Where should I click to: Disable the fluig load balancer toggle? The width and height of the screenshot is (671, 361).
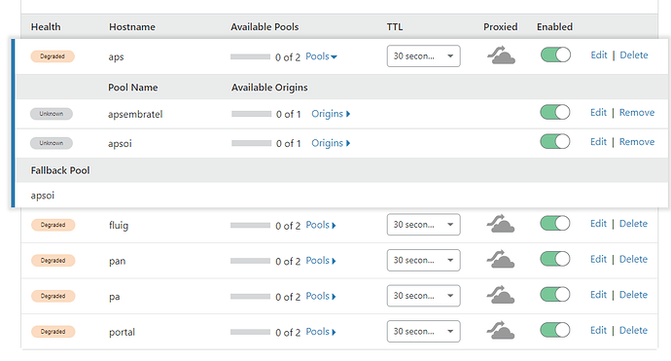click(x=555, y=224)
